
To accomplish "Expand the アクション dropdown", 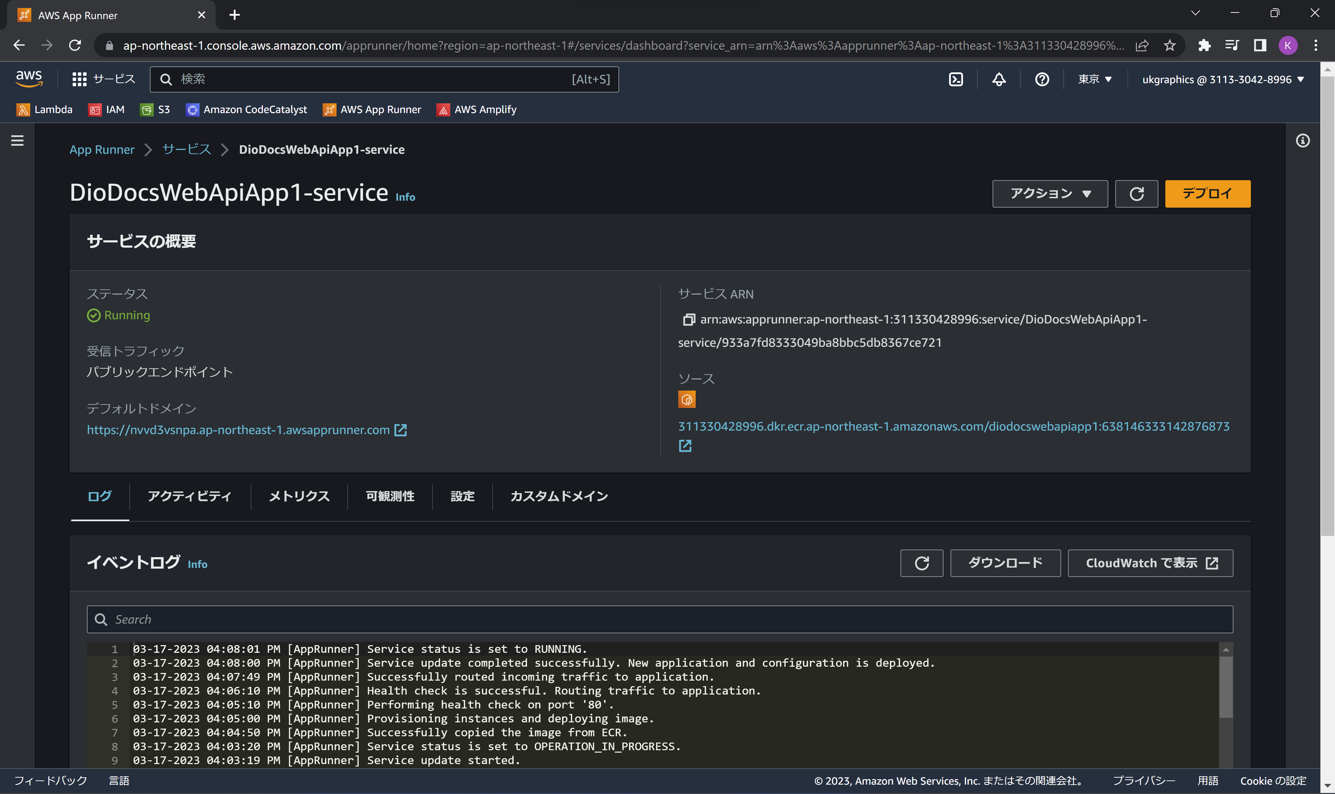I will tap(1050, 194).
